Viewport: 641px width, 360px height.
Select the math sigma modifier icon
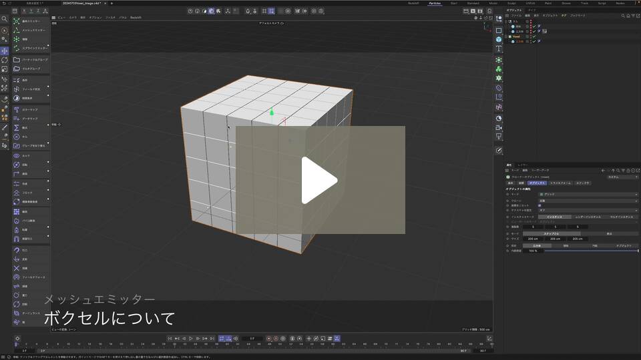coord(16,128)
